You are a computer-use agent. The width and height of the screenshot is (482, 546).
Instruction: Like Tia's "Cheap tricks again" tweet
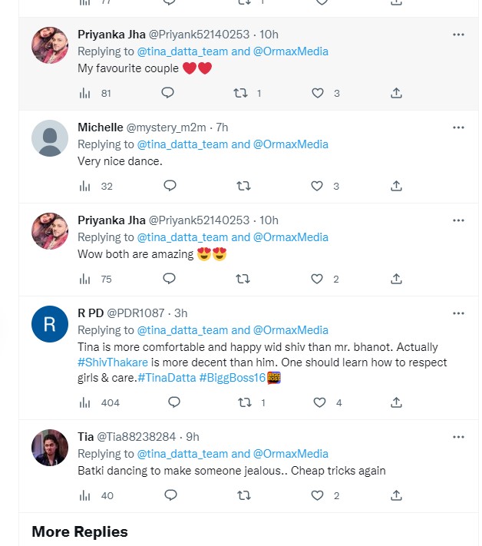[x=317, y=495]
